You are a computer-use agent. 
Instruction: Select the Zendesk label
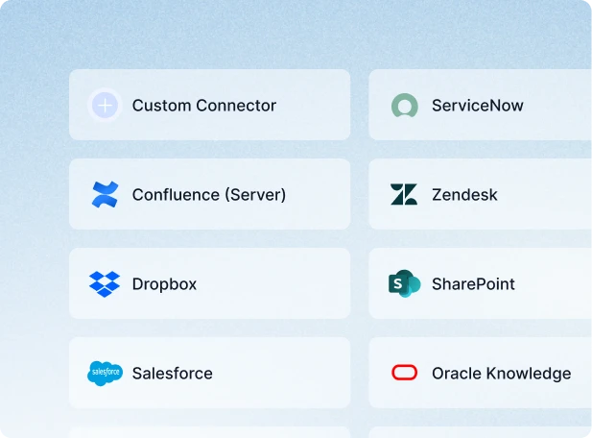click(464, 195)
